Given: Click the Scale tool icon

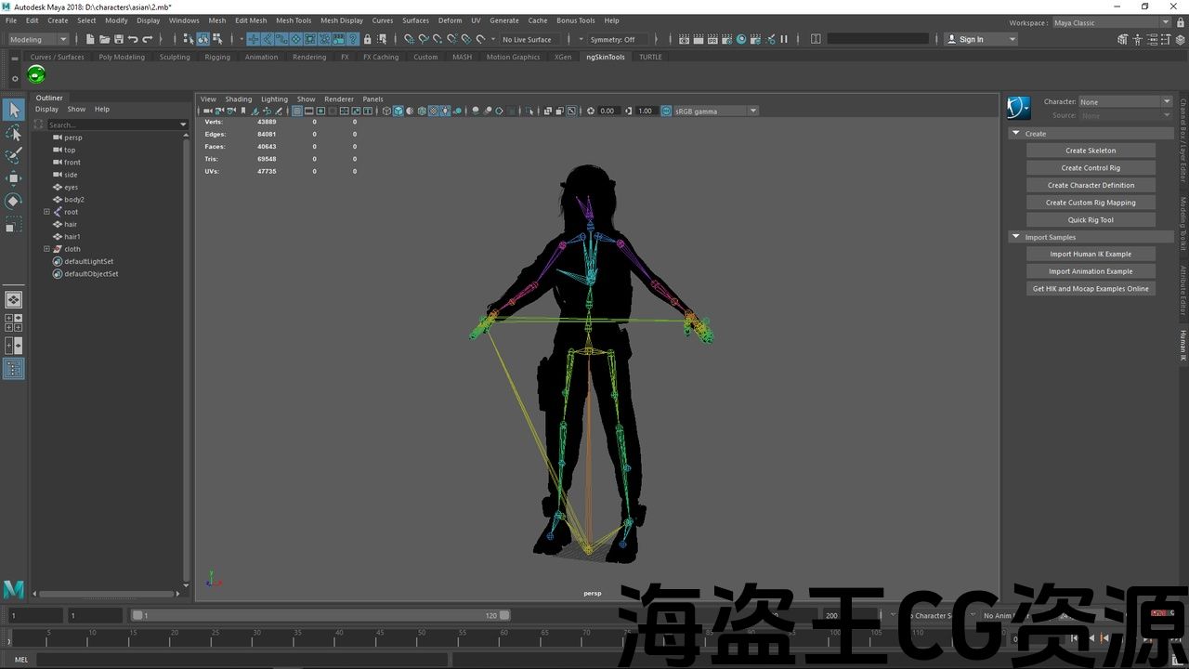Looking at the screenshot, I should click(14, 224).
